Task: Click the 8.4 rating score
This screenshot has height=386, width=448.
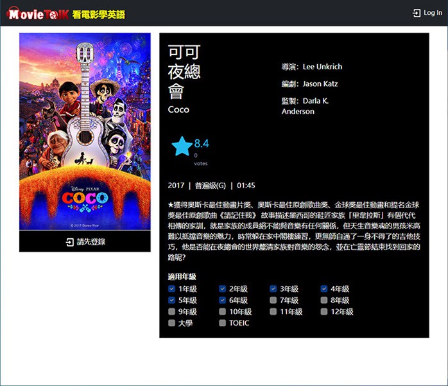Action: pyautogui.click(x=202, y=143)
